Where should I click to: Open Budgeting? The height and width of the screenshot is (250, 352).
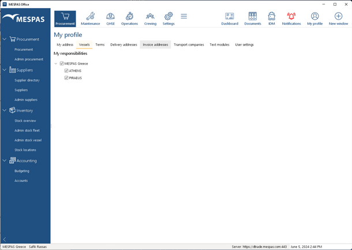22,171
